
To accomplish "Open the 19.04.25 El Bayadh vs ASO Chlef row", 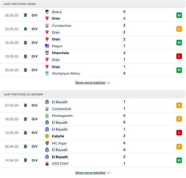I will [x=93, y=160].
